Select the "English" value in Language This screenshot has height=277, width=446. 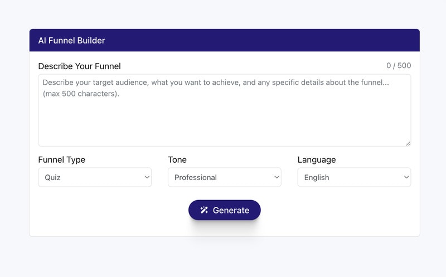click(317, 177)
